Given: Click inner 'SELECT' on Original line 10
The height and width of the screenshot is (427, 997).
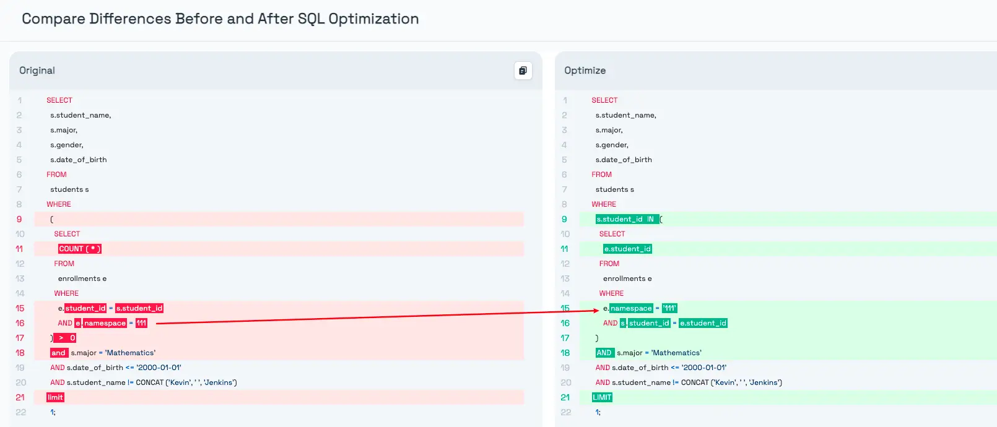Looking at the screenshot, I should [x=67, y=234].
